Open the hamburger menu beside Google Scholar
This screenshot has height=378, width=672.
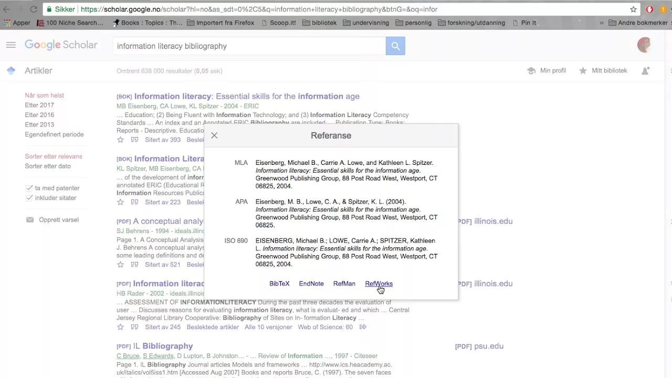point(11,45)
